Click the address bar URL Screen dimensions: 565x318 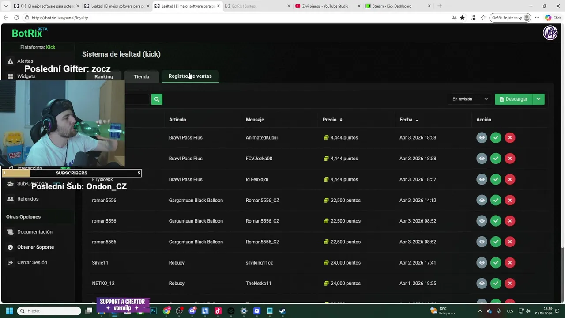click(60, 18)
